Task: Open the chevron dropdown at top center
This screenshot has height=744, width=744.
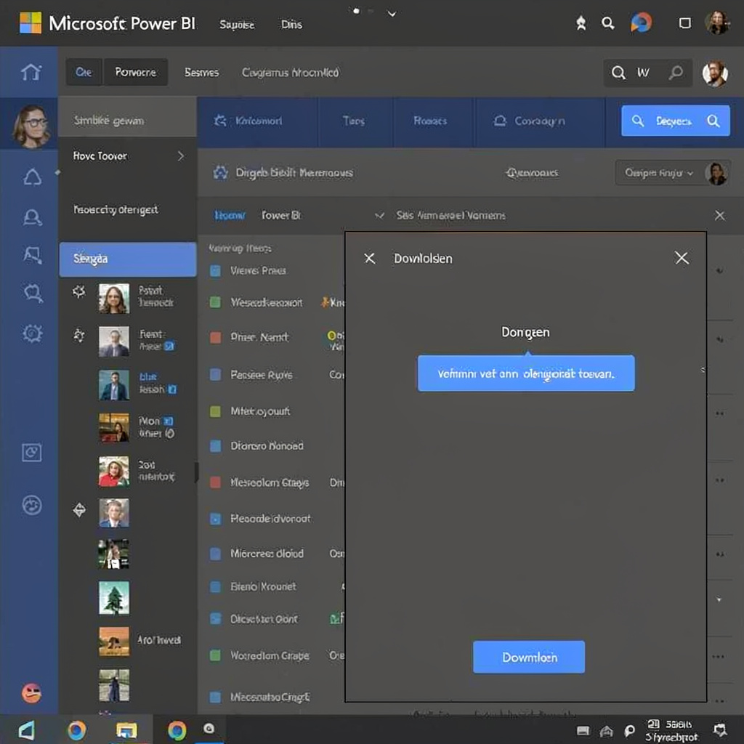Action: click(x=392, y=14)
